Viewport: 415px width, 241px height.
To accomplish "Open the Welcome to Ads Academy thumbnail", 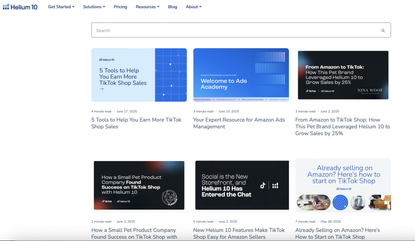I will pyautogui.click(x=241, y=75).
